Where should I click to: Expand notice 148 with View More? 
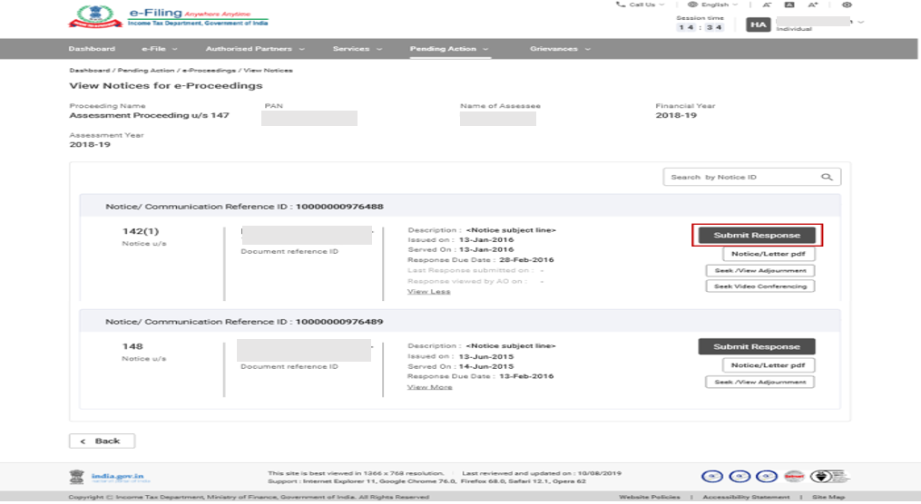tap(429, 387)
